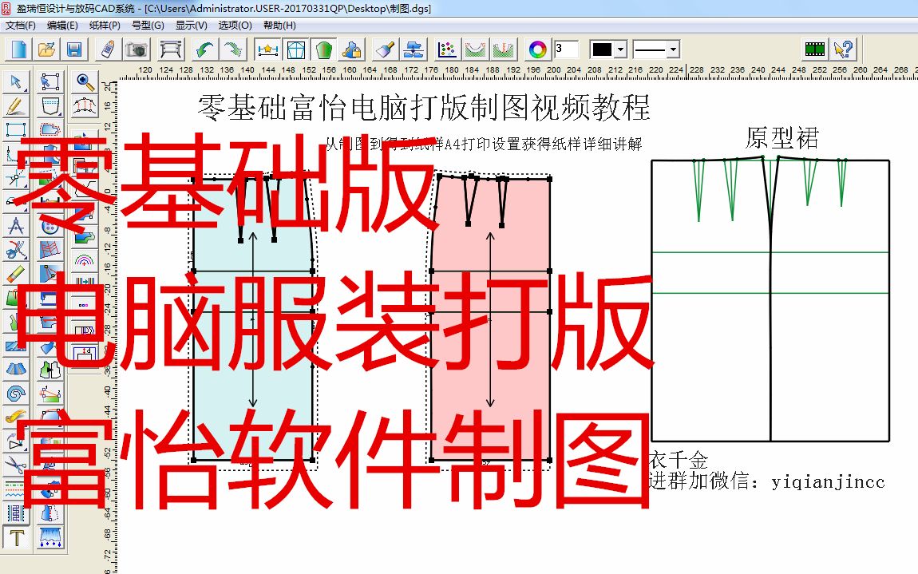Click the camera capture icon
Image resolution: width=918 pixels, height=574 pixels.
(136, 49)
